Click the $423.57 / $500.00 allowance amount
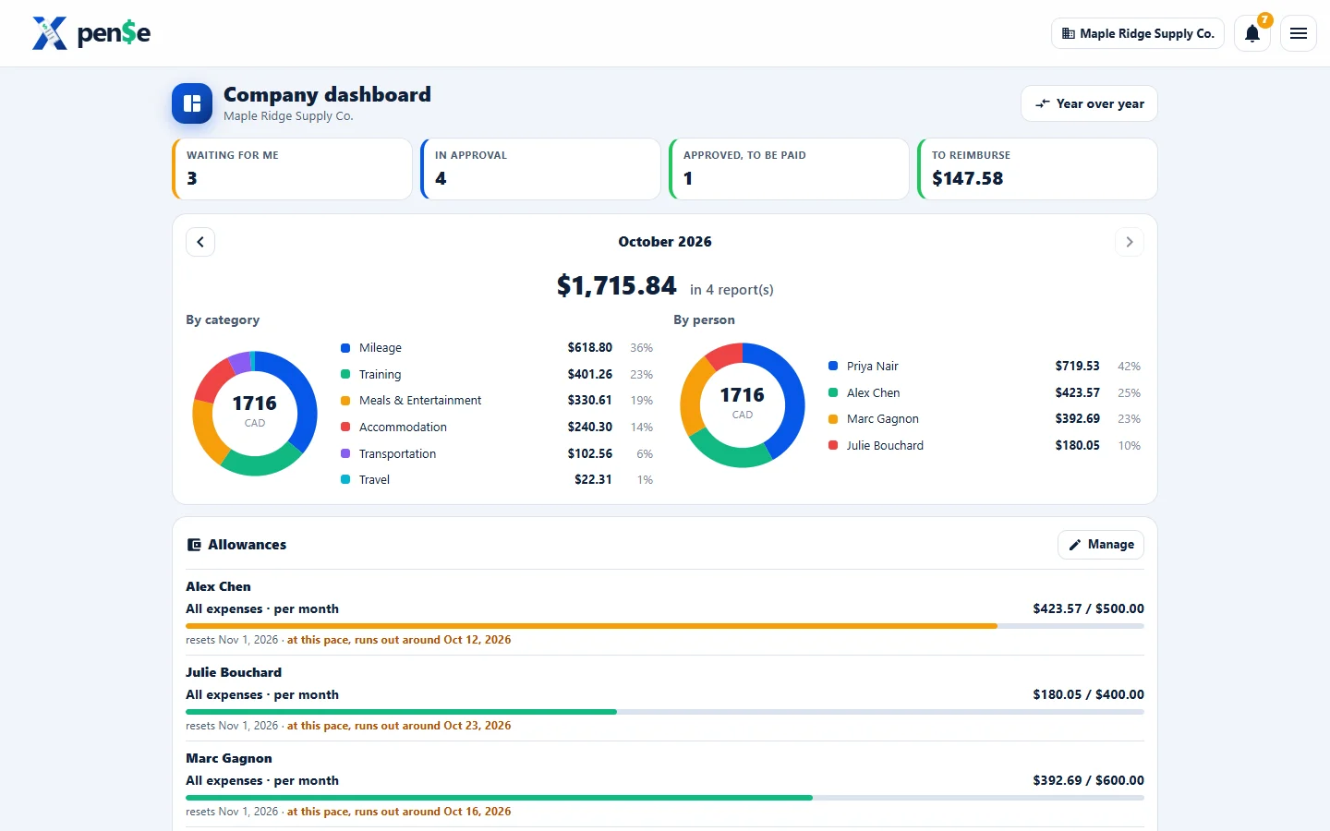 1088,608
